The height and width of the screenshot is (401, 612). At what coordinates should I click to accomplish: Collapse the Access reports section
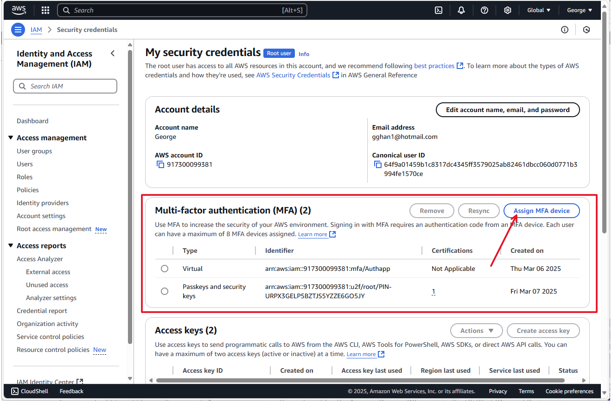pos(11,246)
